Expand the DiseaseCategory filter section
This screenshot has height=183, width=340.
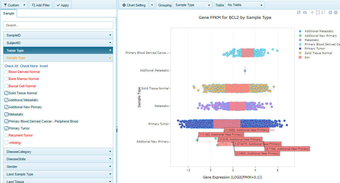(58, 152)
